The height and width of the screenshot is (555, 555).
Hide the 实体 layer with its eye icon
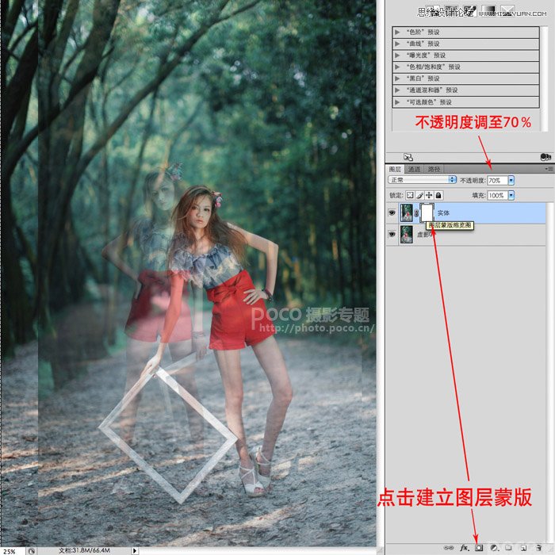(392, 213)
